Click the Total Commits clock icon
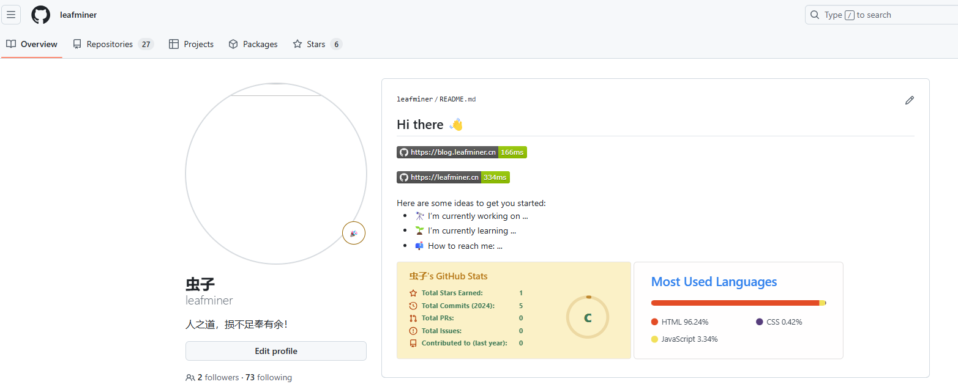The width and height of the screenshot is (958, 387). pyautogui.click(x=413, y=306)
